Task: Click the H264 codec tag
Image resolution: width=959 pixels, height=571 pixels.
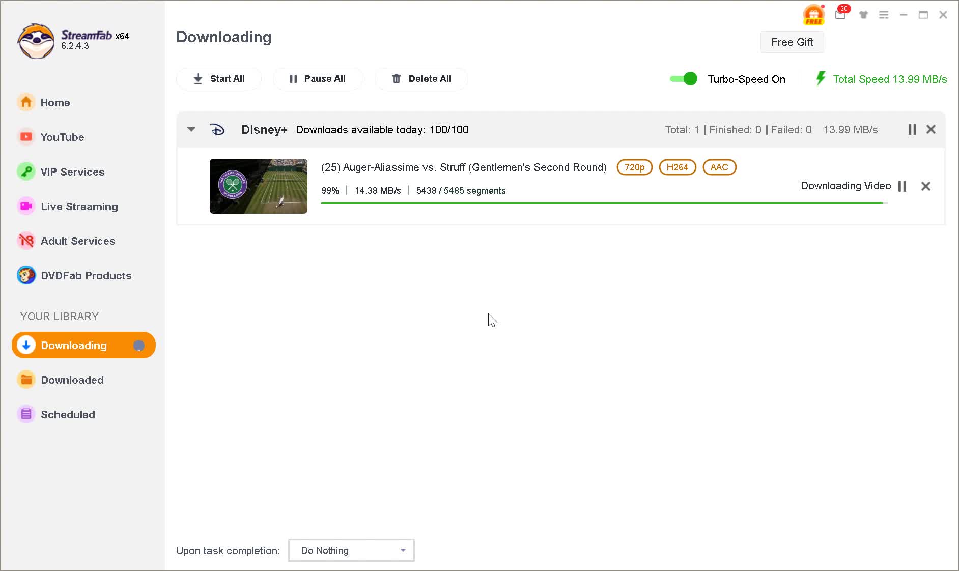Action: tap(678, 167)
